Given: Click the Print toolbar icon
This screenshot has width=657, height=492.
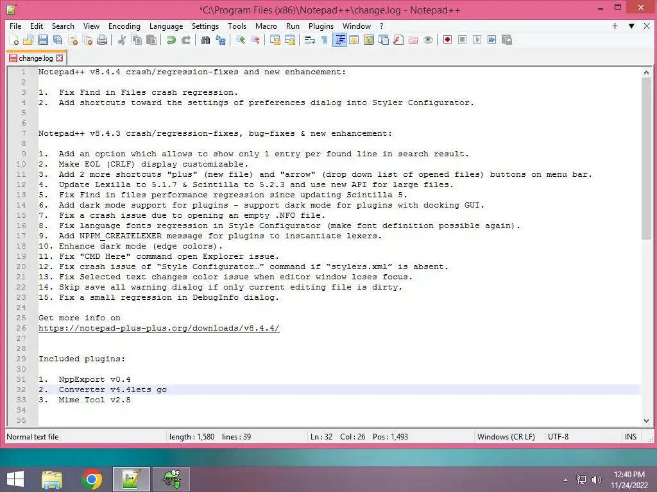Looking at the screenshot, I should point(102,40).
